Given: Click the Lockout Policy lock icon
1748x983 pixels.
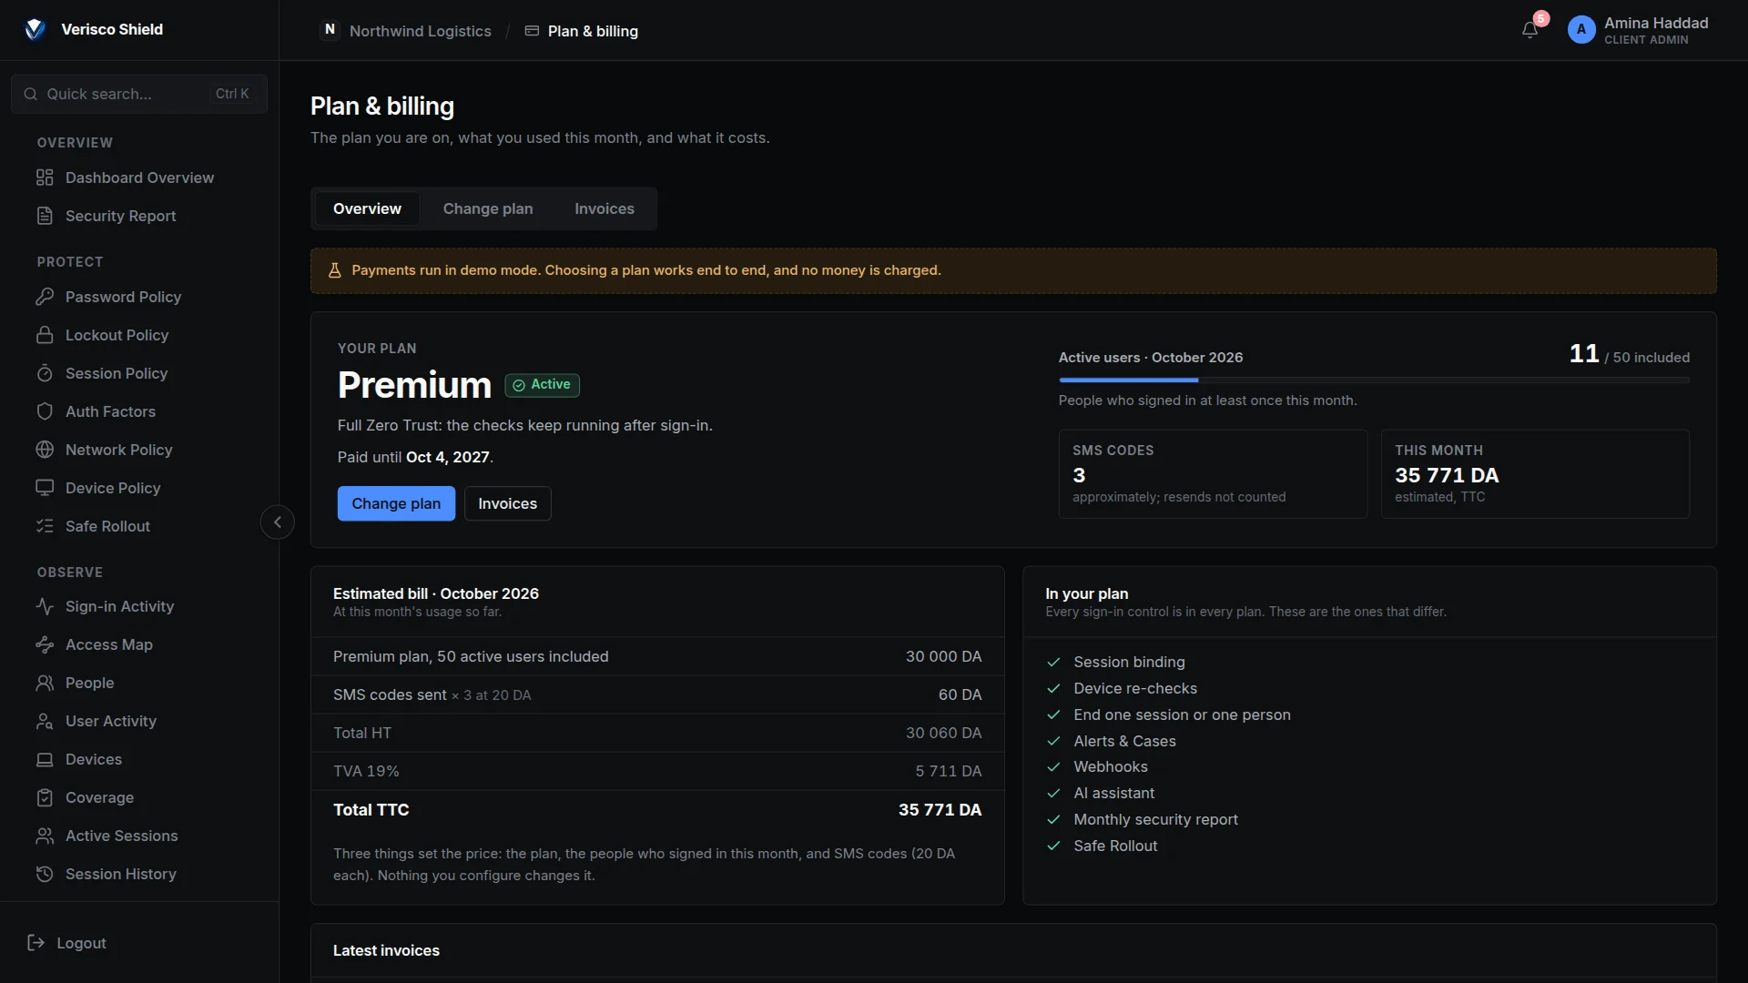Looking at the screenshot, I should point(45,335).
